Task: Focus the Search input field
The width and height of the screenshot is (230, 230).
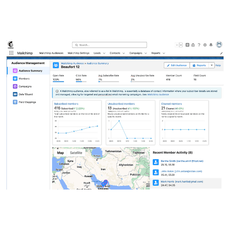Action: click(x=109, y=45)
